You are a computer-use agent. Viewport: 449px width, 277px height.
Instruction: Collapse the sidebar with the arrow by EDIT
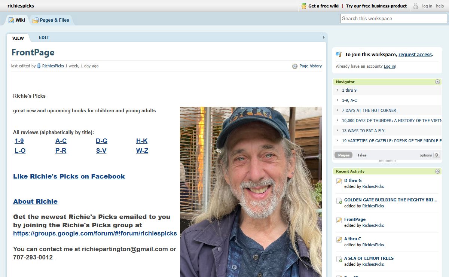point(324,37)
